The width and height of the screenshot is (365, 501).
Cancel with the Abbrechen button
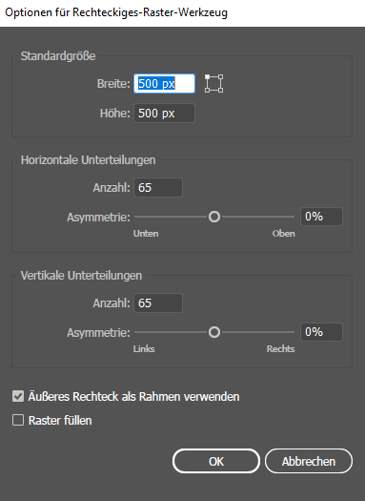pyautogui.click(x=309, y=461)
